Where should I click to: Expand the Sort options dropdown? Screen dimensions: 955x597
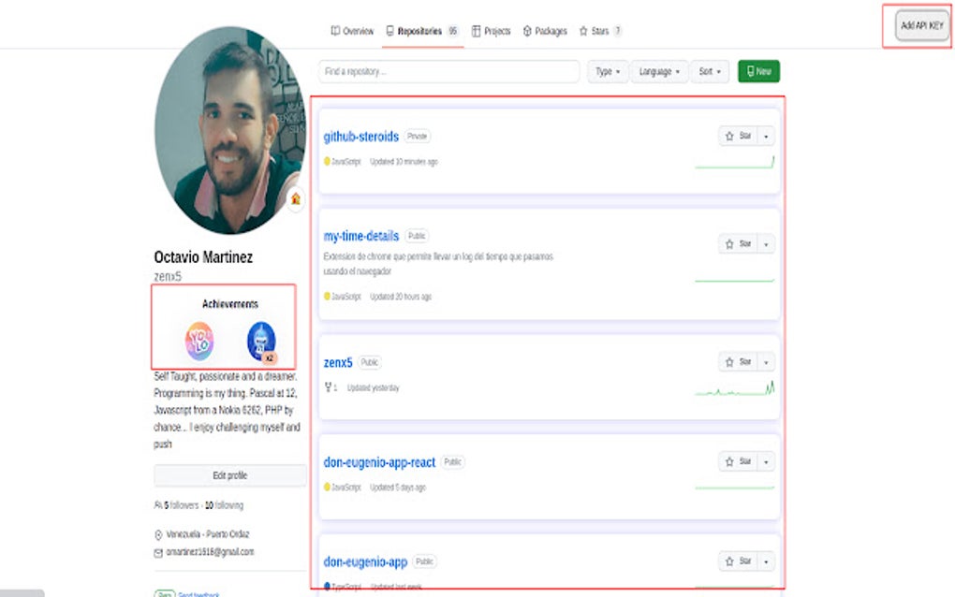pyautogui.click(x=710, y=71)
